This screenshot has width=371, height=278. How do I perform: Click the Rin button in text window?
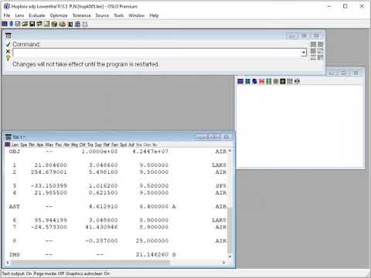coord(32,144)
